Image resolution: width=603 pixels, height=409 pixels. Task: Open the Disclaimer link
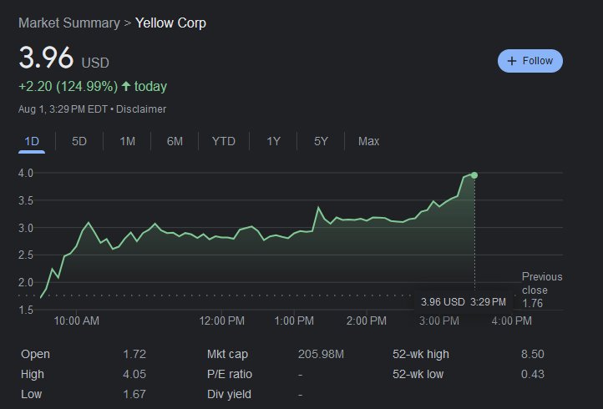click(141, 109)
